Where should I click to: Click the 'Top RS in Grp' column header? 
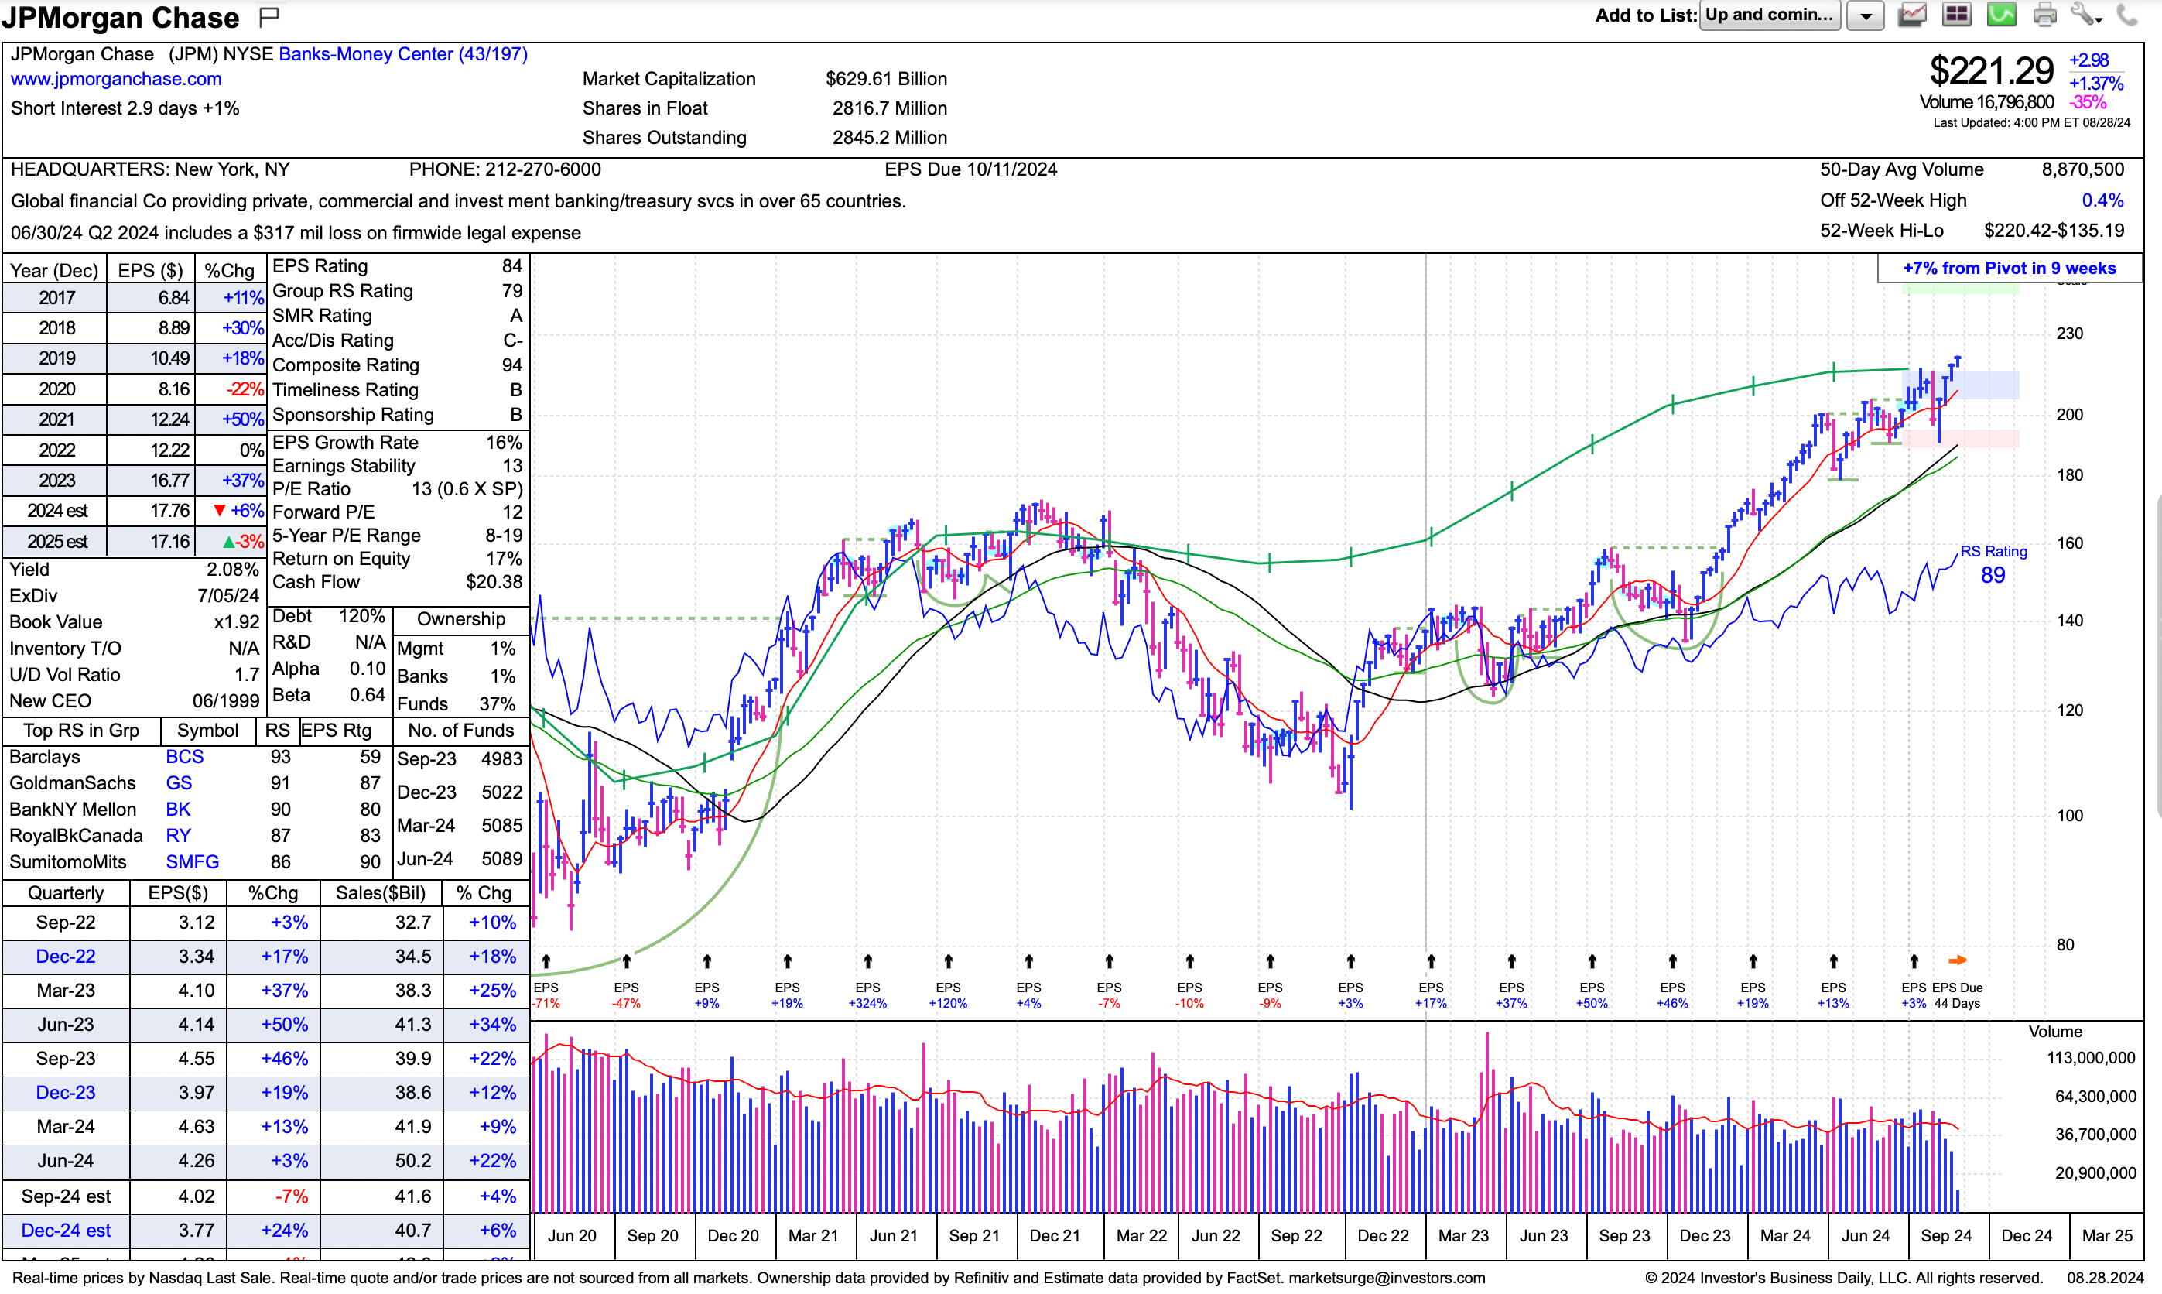[x=81, y=731]
